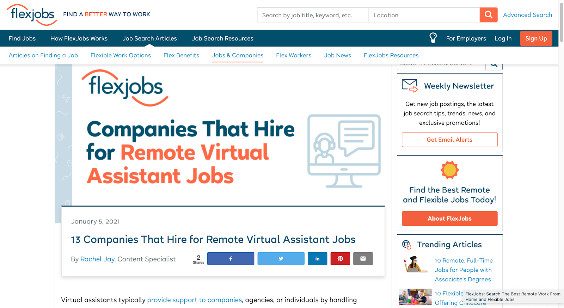Share article via Twitter button
This screenshot has width=564, height=308.
click(281, 259)
